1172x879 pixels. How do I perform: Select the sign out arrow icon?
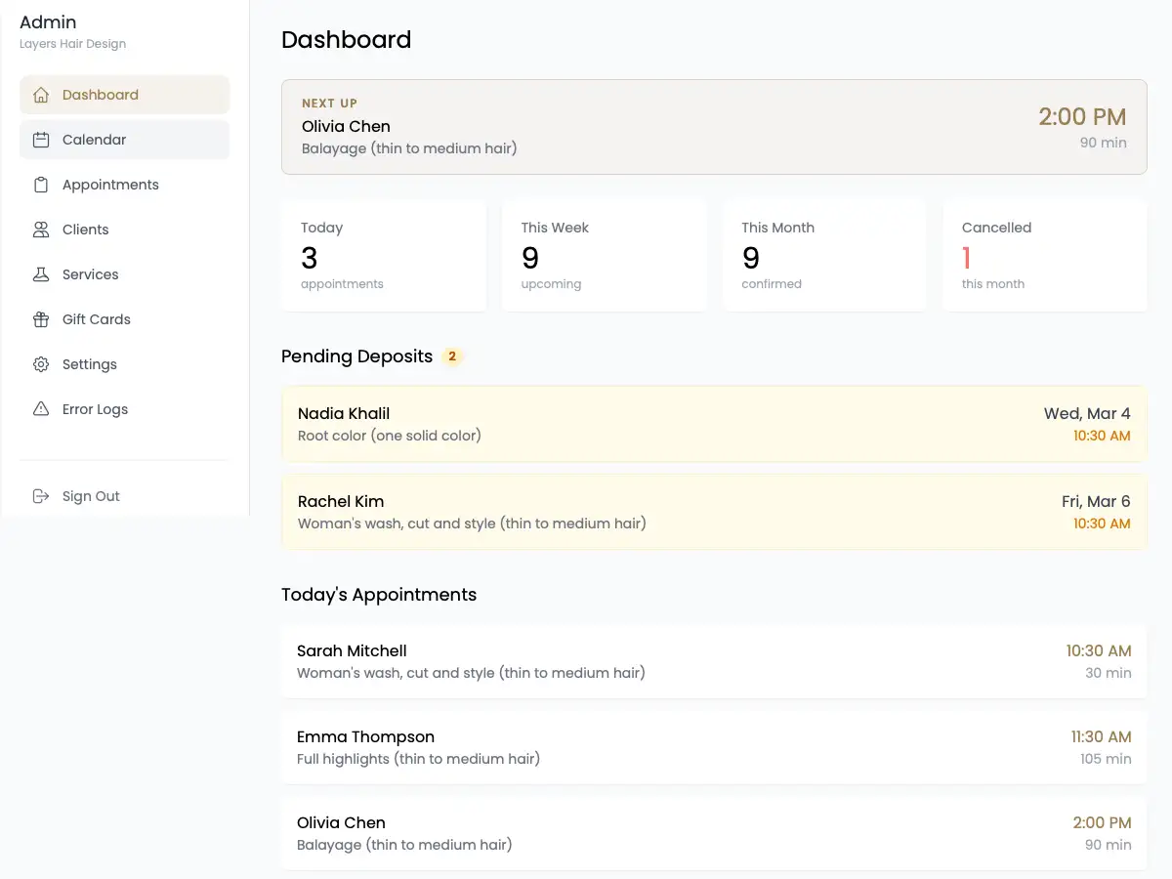(40, 495)
